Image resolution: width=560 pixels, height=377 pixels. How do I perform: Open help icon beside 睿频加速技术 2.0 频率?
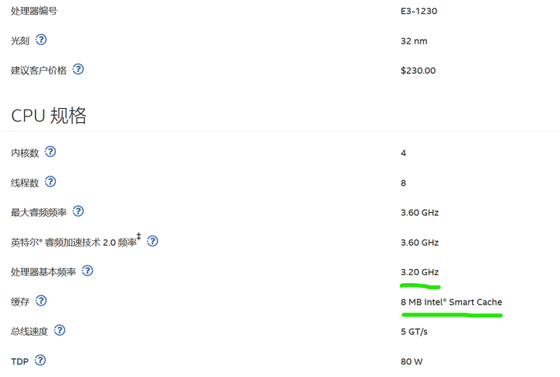(x=152, y=241)
